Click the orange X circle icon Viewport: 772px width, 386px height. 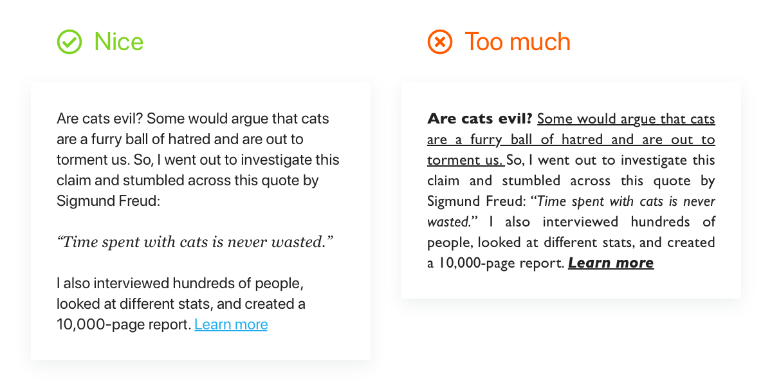pos(440,42)
